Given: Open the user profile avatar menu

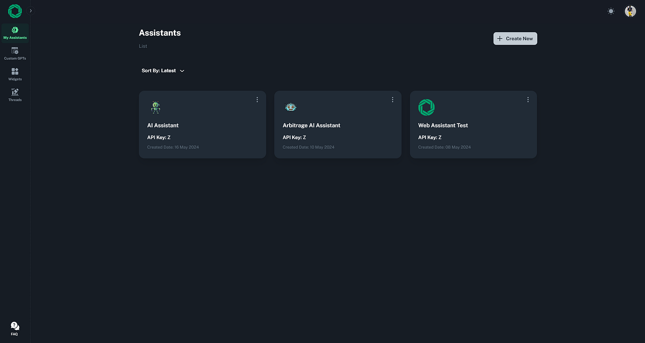Looking at the screenshot, I should pos(630,10).
